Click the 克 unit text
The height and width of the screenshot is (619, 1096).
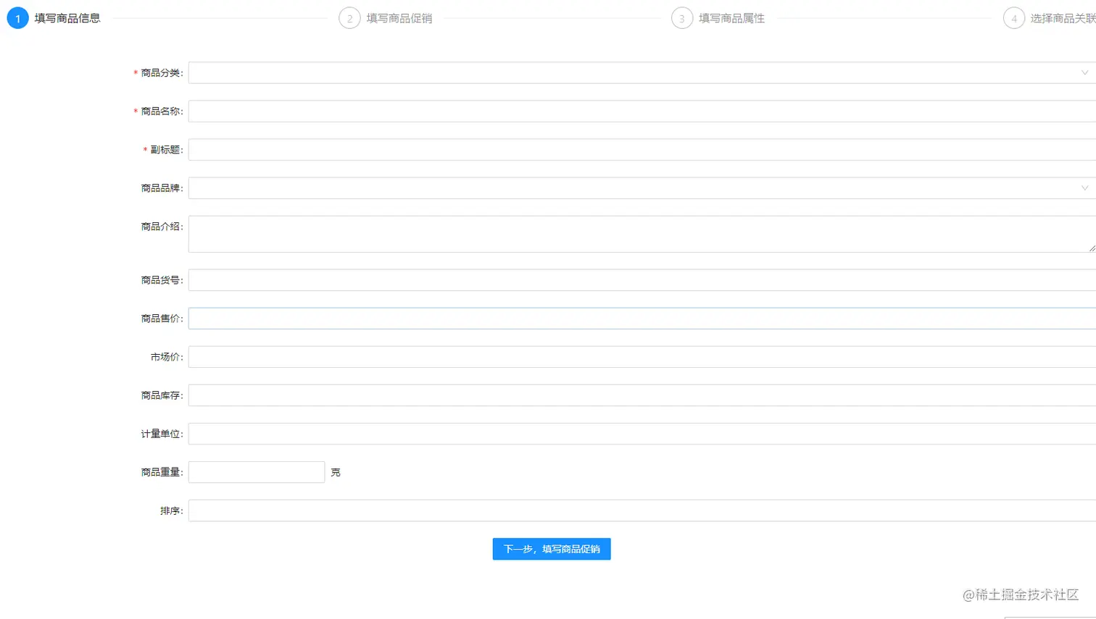click(x=336, y=472)
